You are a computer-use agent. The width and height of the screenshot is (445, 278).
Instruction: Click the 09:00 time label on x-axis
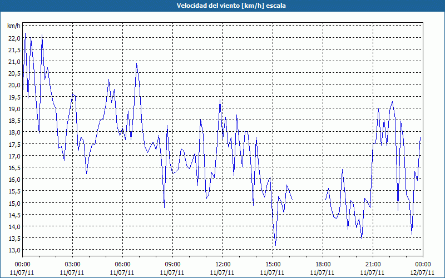pos(172,264)
